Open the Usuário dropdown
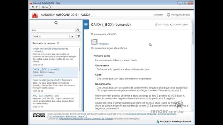The image size is (223, 125). [x=53, y=36]
